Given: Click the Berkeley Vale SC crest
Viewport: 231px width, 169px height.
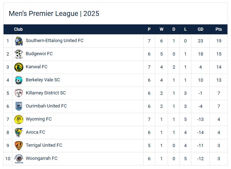Looking at the screenshot, I should point(19,80).
